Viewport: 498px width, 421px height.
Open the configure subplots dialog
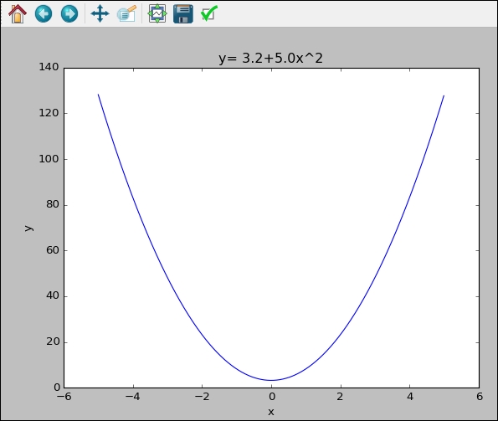157,13
